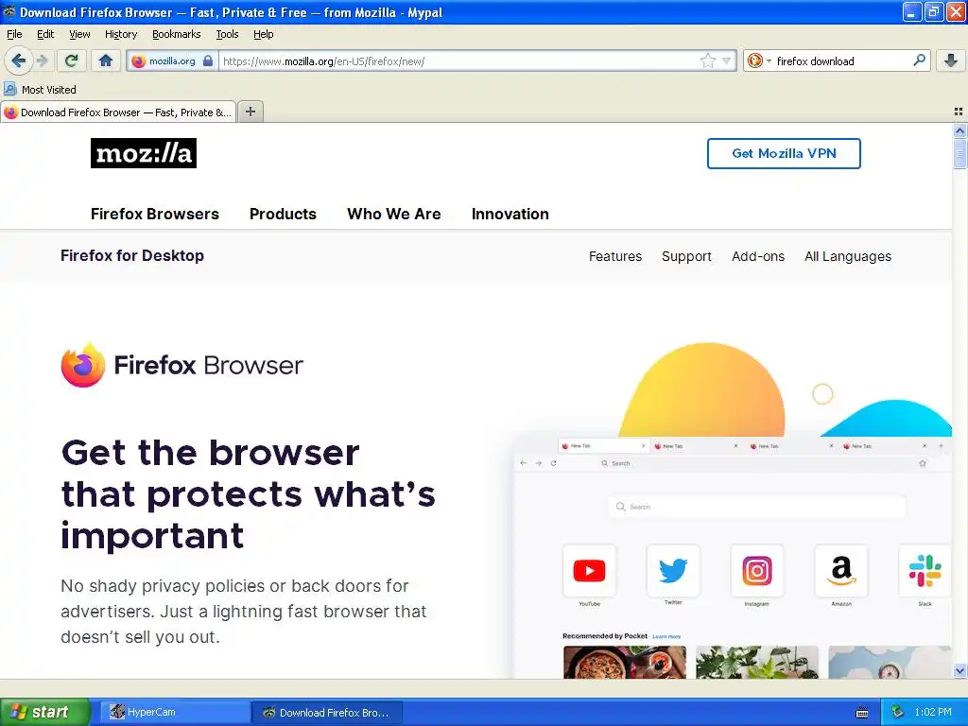Open the Tools menu

point(227,34)
